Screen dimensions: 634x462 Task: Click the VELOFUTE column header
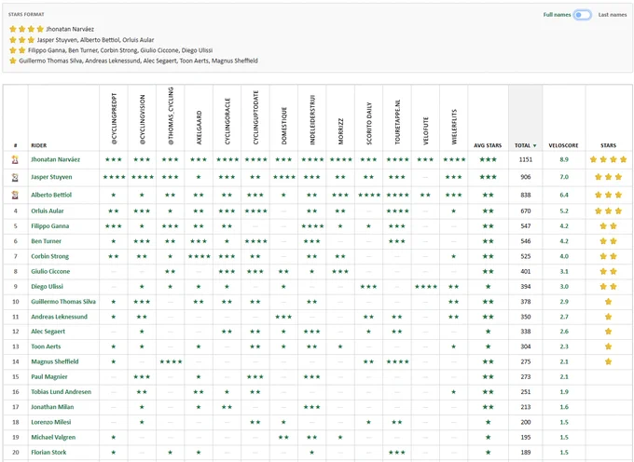[425, 130]
